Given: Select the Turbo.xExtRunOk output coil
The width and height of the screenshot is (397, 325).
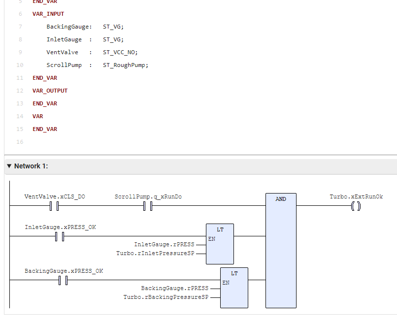Looking at the screenshot, I should point(356,206).
